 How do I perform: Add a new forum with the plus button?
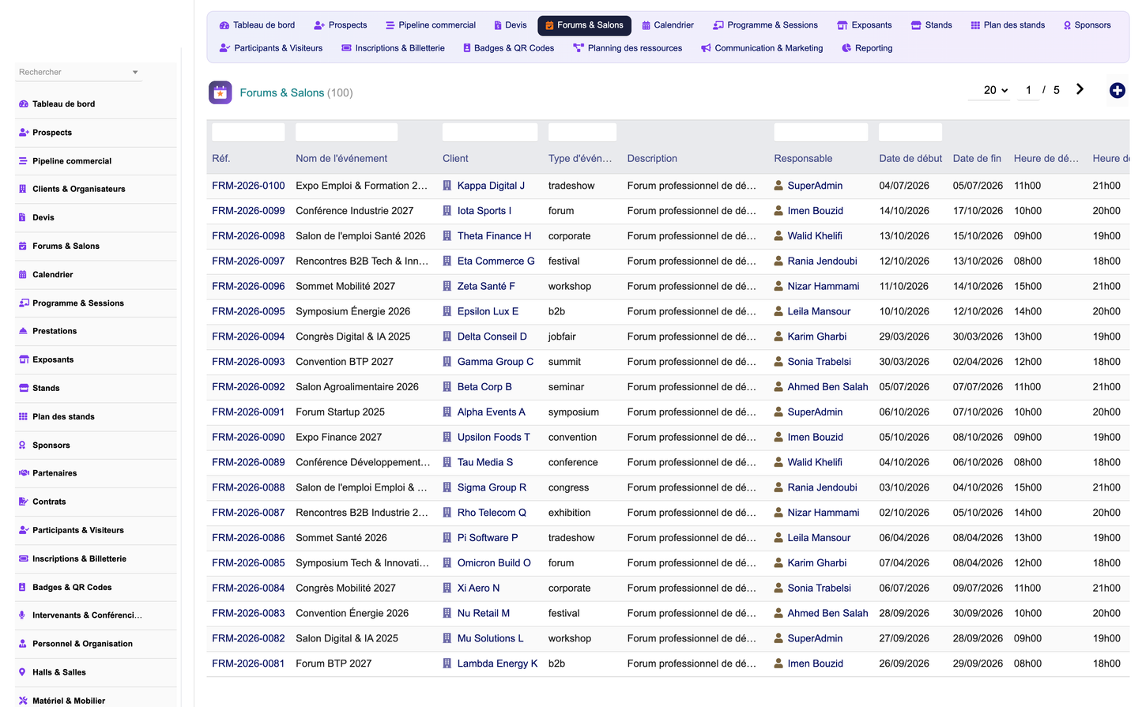click(x=1118, y=91)
